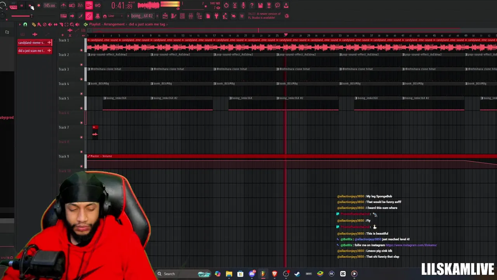The height and width of the screenshot is (280, 497).
Task: Open Brave browser from the taskbar
Action: [275, 274]
